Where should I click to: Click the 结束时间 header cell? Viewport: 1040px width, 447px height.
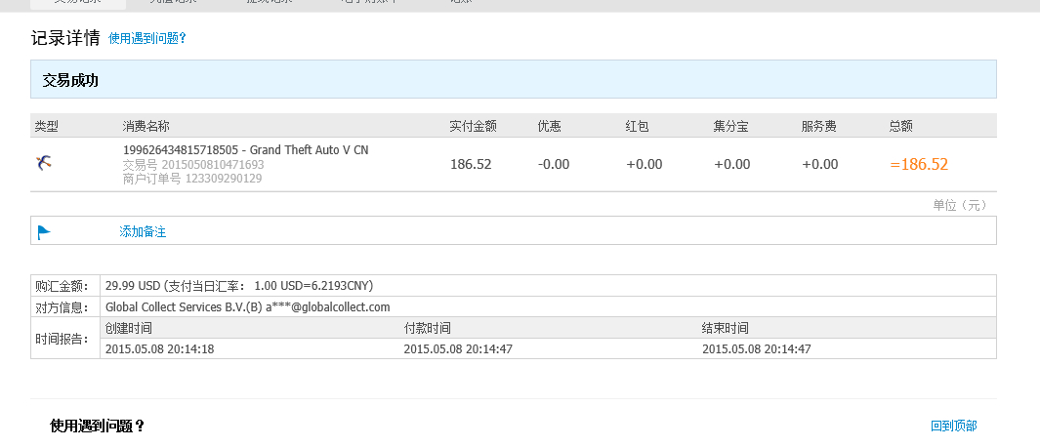point(726,328)
